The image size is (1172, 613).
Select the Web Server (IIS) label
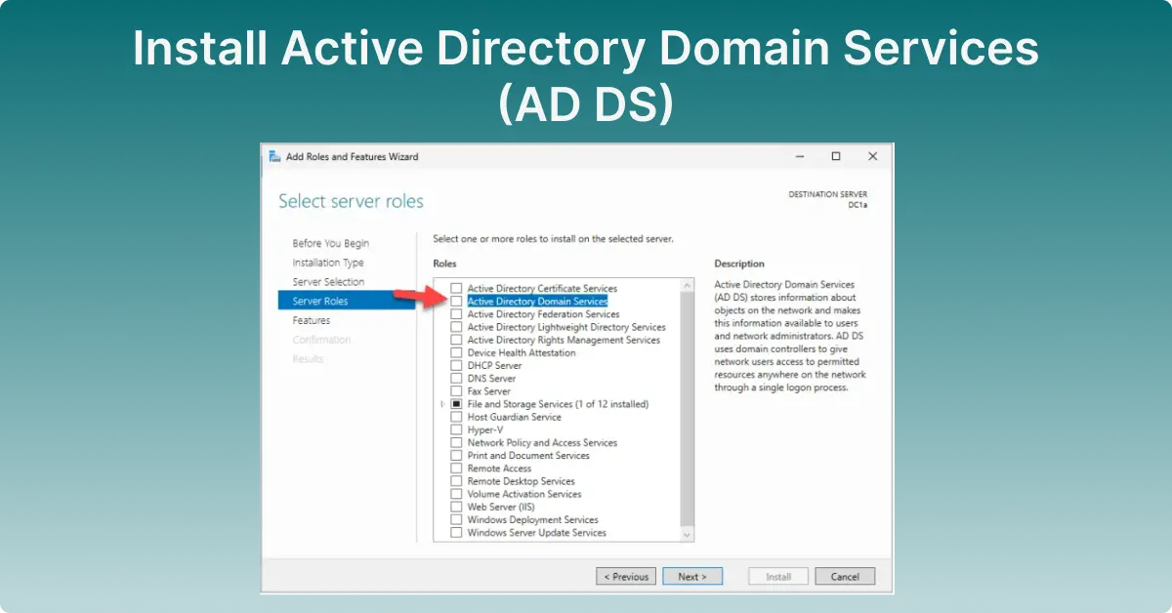pos(501,507)
